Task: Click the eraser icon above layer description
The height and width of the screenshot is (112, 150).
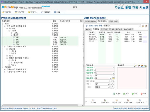Action: (x=139, y=66)
